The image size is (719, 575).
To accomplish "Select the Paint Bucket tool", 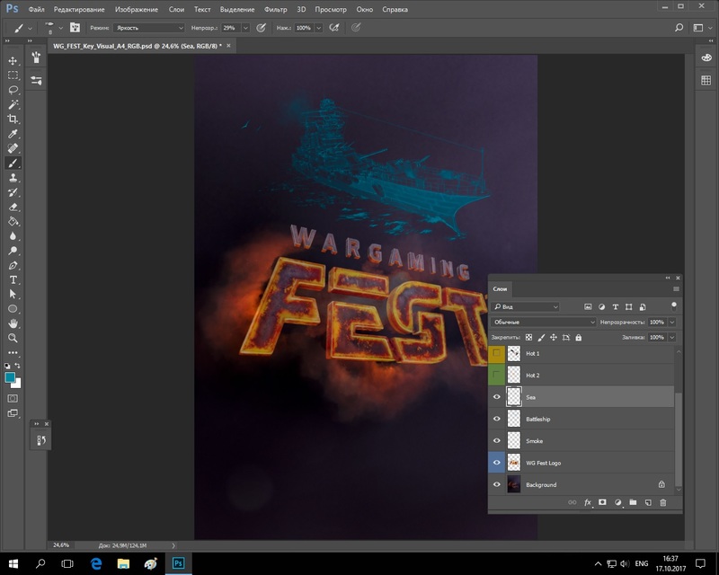I will pos(13,222).
